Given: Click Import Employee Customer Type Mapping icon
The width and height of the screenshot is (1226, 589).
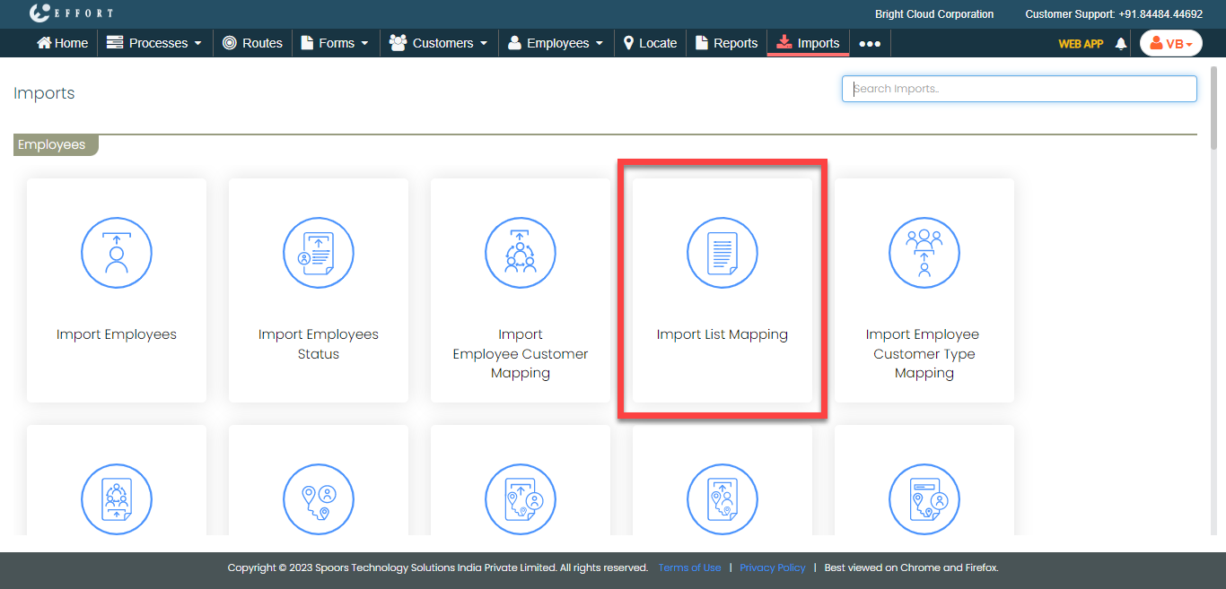Looking at the screenshot, I should coord(924,254).
